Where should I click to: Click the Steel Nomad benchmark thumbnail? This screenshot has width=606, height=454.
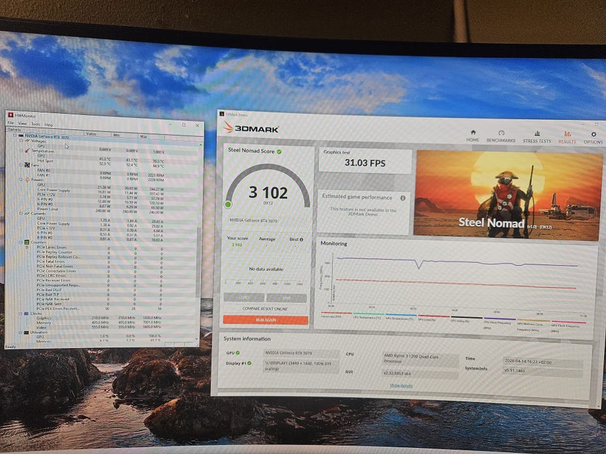click(508, 194)
